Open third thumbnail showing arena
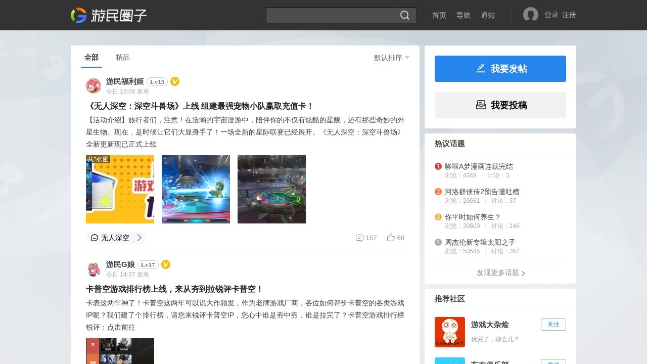Image resolution: width=647 pixels, height=364 pixels. point(271,189)
